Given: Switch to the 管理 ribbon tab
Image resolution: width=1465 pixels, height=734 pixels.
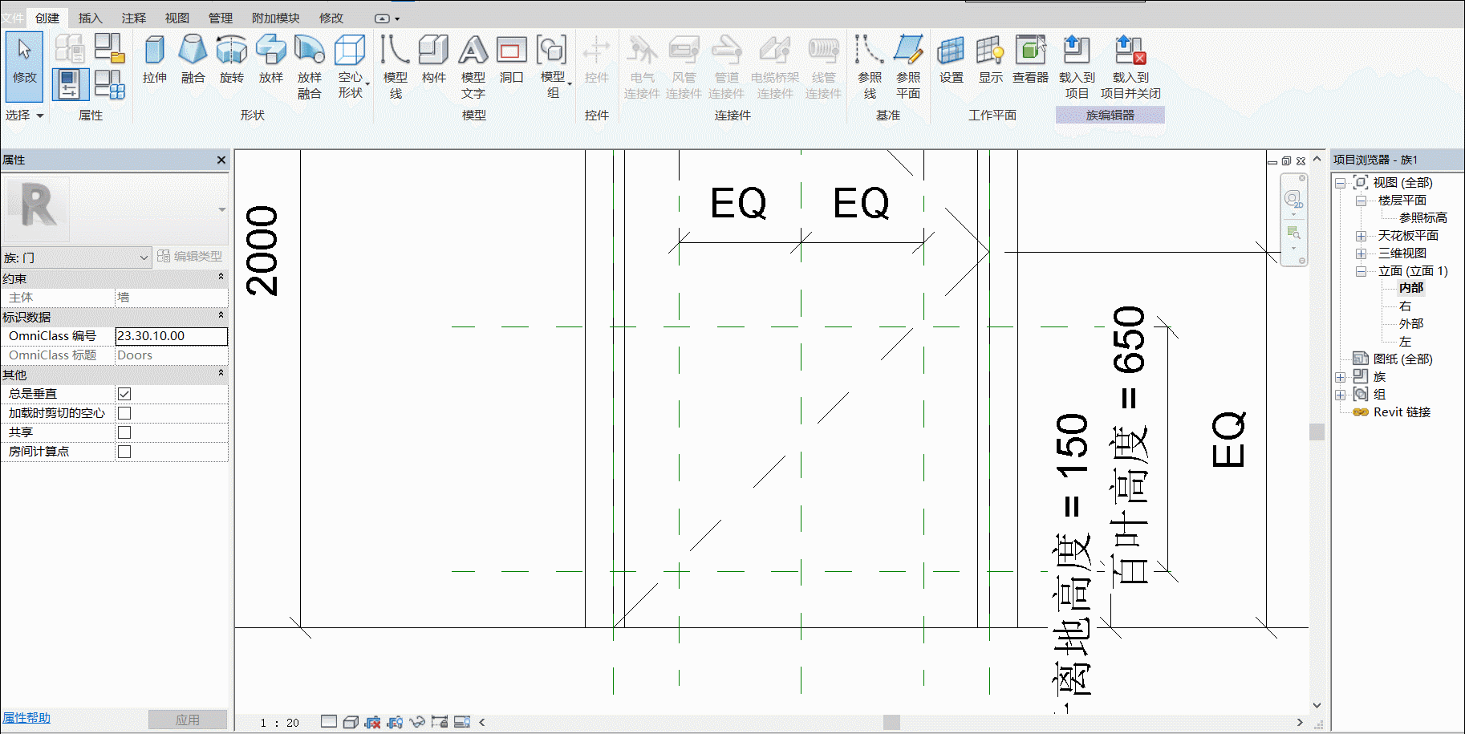Looking at the screenshot, I should [220, 18].
